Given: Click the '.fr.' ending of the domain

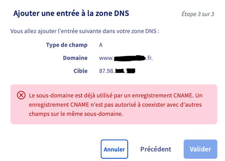Looking at the screenshot, I should click(x=149, y=58).
